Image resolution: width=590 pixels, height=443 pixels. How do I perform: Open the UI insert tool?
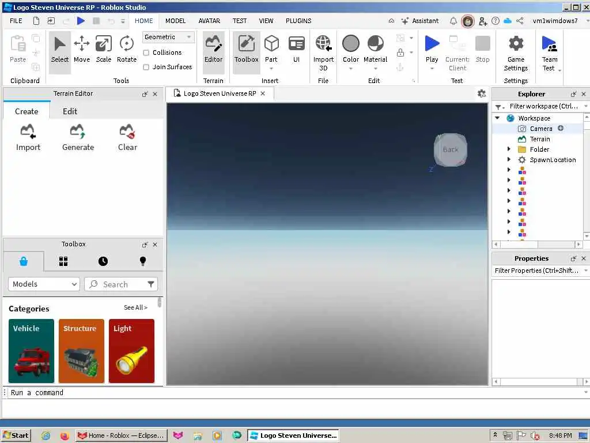tap(297, 50)
